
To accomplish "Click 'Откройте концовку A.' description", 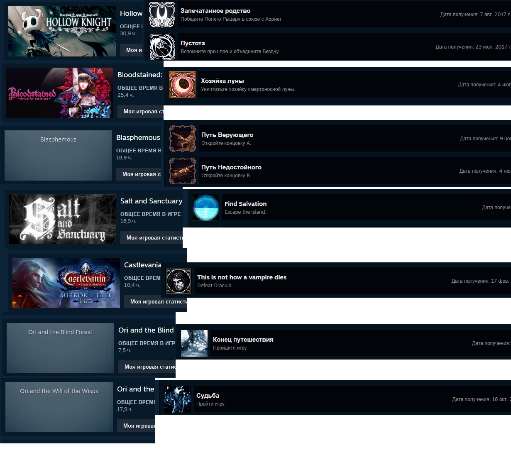I will (226, 143).
